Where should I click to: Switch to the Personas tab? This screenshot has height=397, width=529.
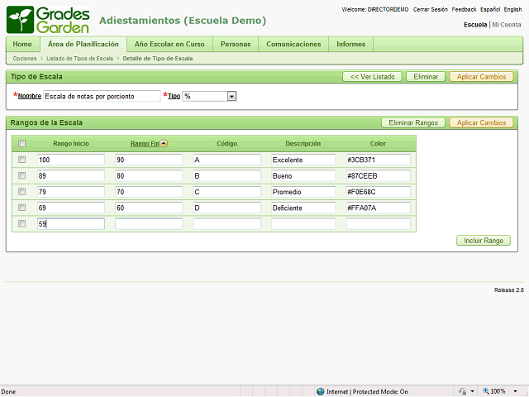pos(236,44)
